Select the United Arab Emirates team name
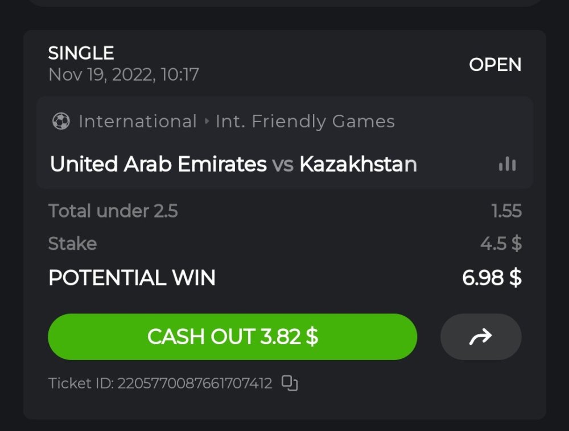569x431 pixels. point(158,165)
